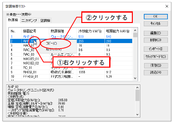Click RAC_02 heating capacity 3.6 cell
The height and width of the screenshot is (123, 173).
point(108,50)
